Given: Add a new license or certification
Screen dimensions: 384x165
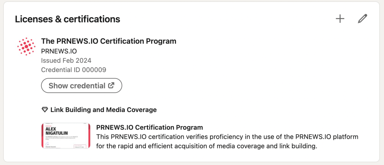Looking at the screenshot, I should [340, 19].
